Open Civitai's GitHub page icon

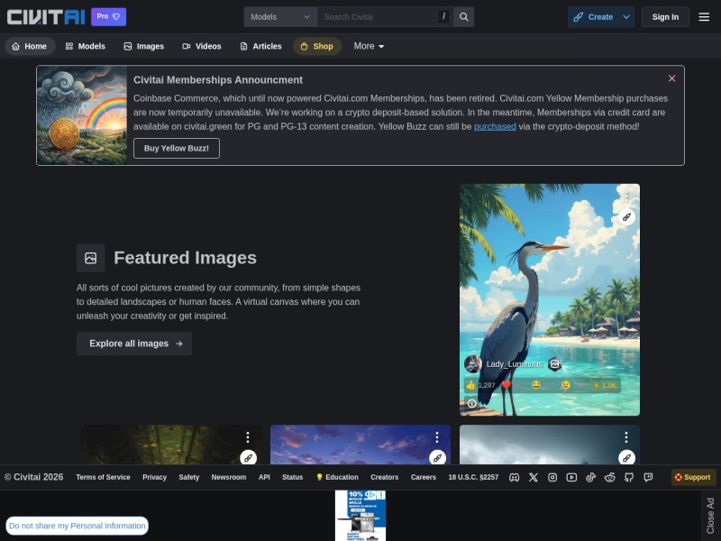[x=629, y=477]
